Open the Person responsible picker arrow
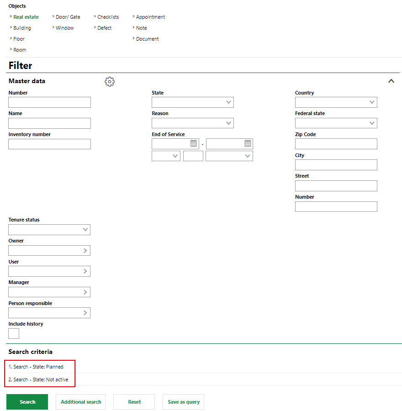402x411 pixels. pos(85,313)
